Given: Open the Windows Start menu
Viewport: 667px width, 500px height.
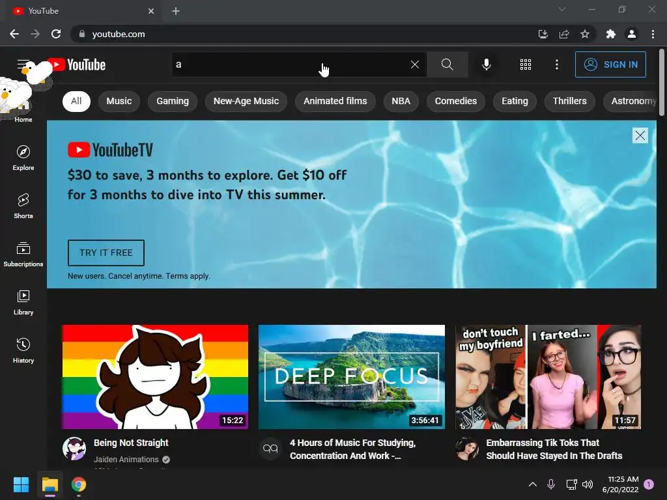Looking at the screenshot, I should (21, 484).
